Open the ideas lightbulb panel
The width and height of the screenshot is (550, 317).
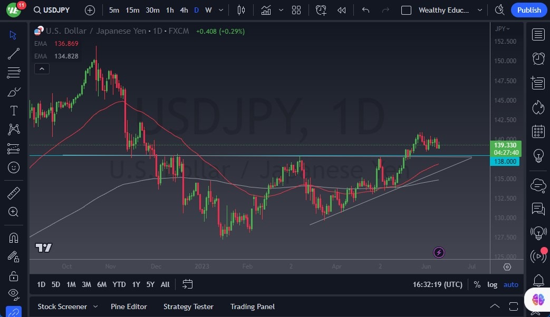[x=538, y=155]
